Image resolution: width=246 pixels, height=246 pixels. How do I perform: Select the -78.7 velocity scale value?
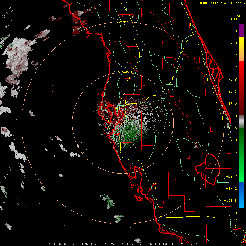pyautogui.click(x=232, y=177)
